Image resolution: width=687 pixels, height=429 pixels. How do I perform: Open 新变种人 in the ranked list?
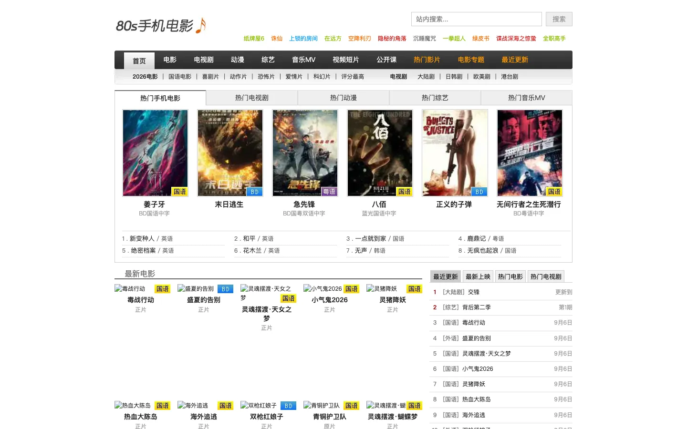(142, 238)
